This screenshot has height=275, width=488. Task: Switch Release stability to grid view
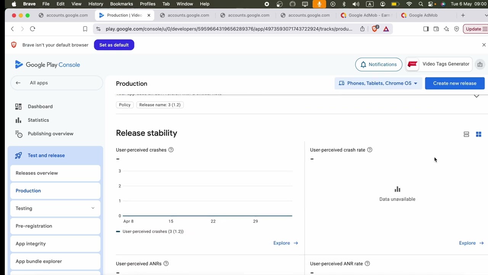click(x=478, y=134)
